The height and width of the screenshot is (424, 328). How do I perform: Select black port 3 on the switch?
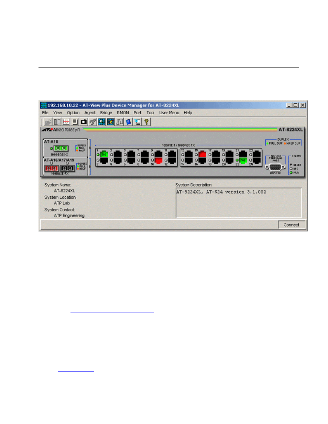tap(118, 154)
